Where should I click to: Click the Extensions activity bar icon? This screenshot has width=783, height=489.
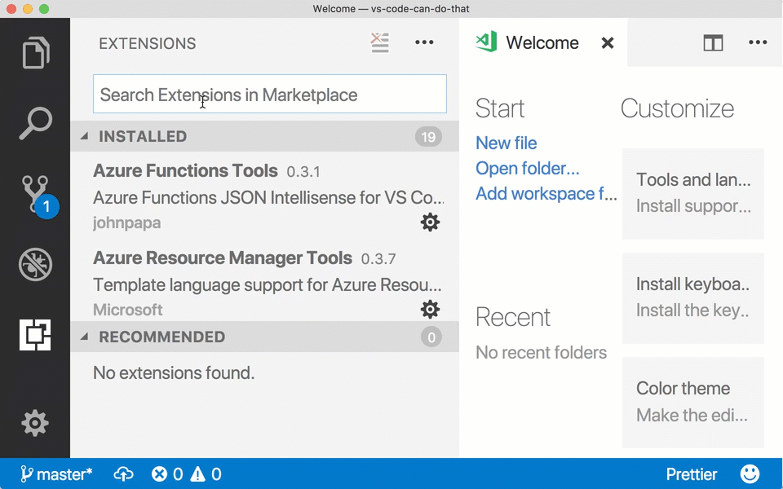click(x=35, y=334)
